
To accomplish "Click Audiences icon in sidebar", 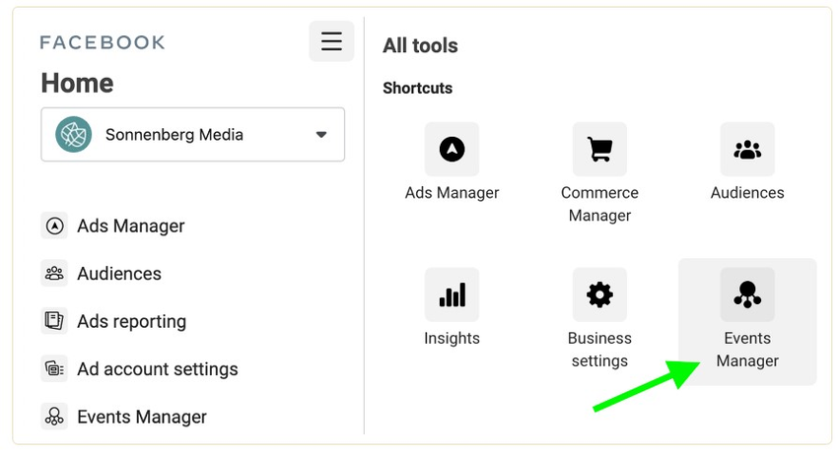I will pyautogui.click(x=54, y=274).
